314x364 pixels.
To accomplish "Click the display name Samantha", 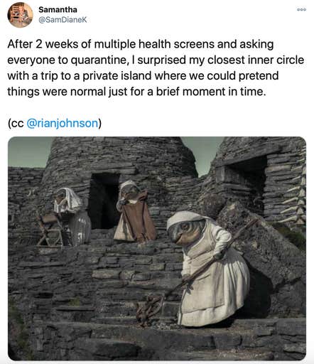I will [x=58, y=10].
